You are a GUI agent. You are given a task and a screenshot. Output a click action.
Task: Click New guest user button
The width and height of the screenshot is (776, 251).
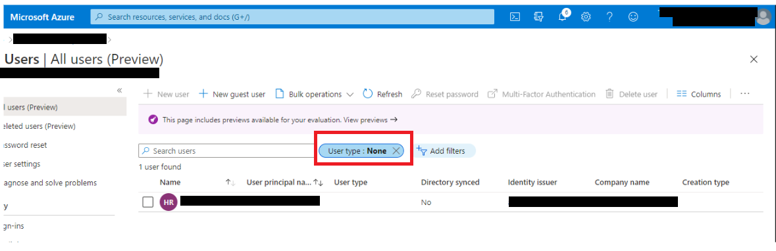(232, 94)
